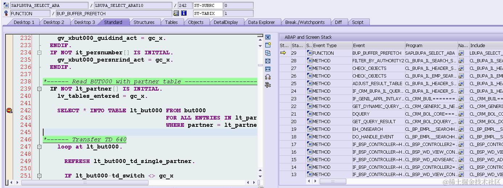Click the DO_HANDLE_EVENT event cell
The width and height of the screenshot is (503, 188).
pos(378,137)
